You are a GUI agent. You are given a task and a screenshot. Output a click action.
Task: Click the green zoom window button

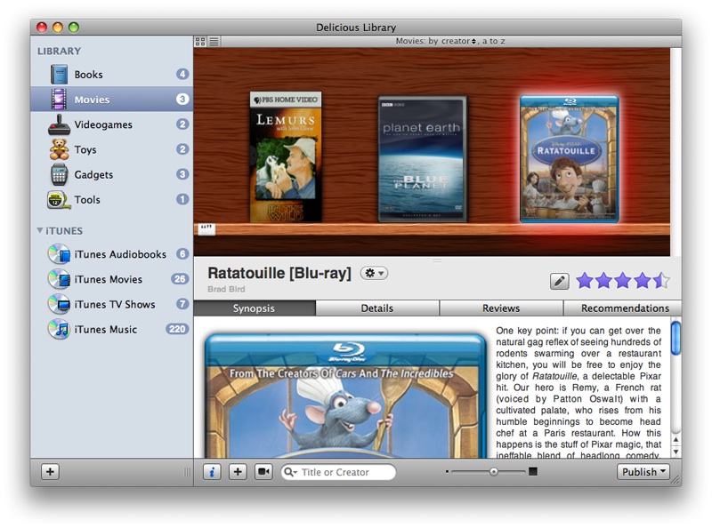point(74,28)
